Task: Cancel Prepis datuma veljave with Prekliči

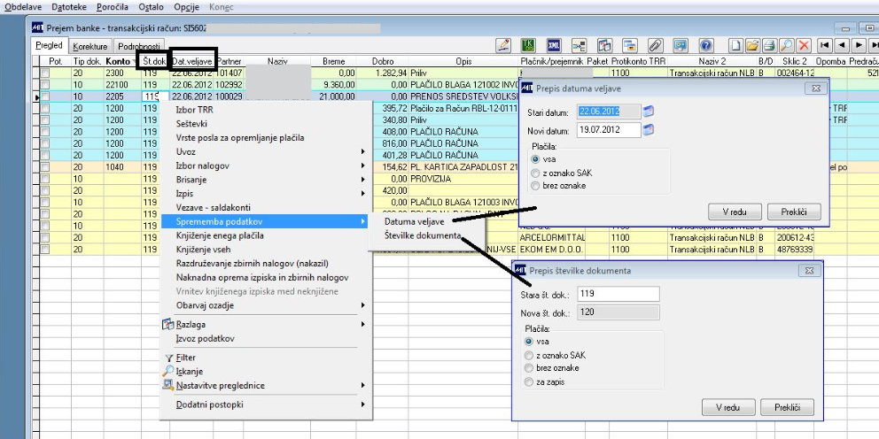Action: [x=793, y=212]
